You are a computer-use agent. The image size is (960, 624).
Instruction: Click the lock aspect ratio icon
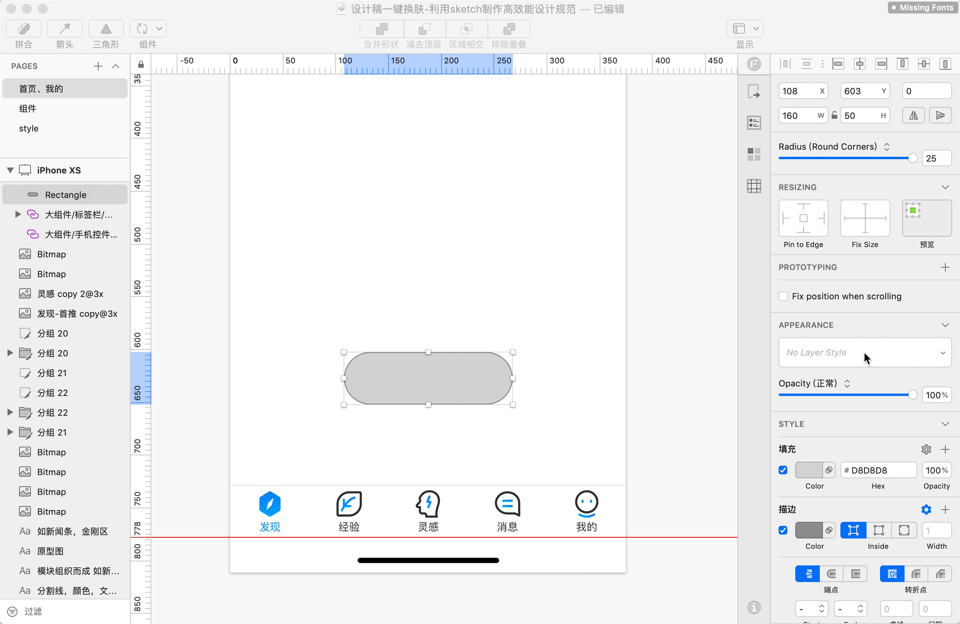834,116
